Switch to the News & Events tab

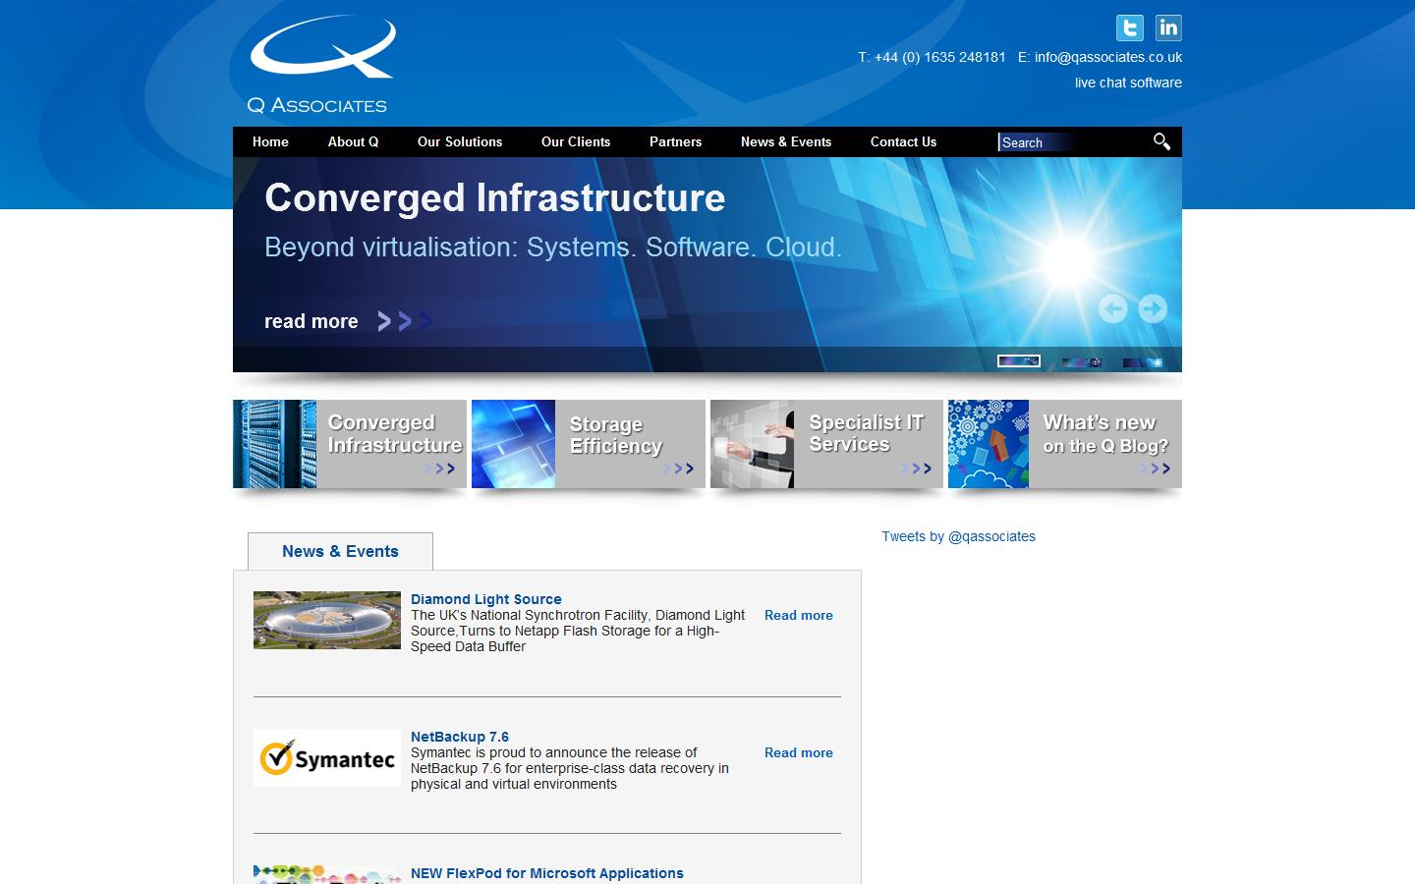(340, 551)
